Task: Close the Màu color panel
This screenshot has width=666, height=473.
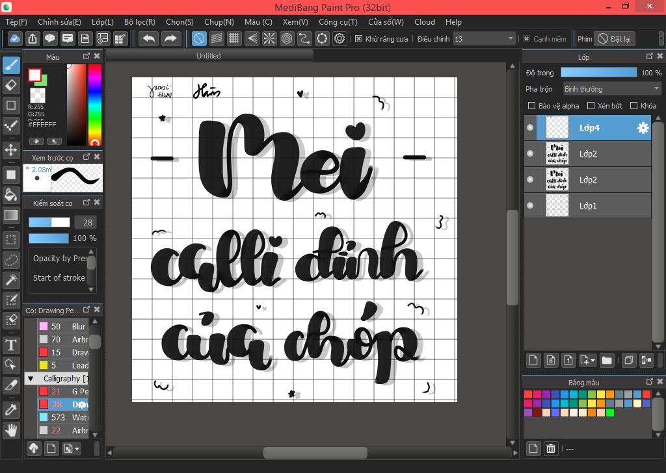Action: [98, 56]
